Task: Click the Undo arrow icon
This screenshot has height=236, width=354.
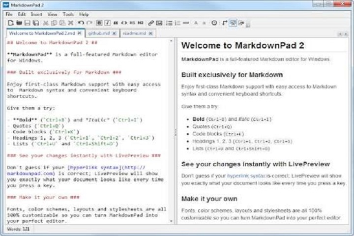Action: [x=81, y=23]
